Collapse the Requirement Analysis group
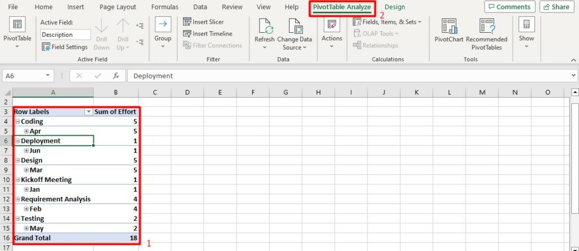This screenshot has width=579, height=251. tap(18, 199)
